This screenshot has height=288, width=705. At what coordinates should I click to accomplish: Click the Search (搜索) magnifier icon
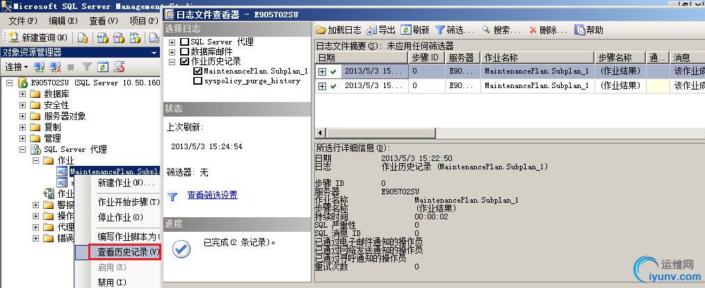point(486,30)
